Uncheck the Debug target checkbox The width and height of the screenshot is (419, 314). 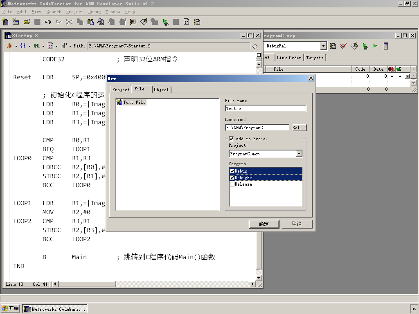[x=232, y=171]
